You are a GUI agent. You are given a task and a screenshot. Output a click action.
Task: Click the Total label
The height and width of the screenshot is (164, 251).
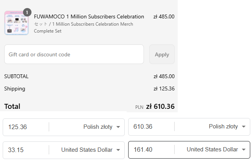(12, 107)
